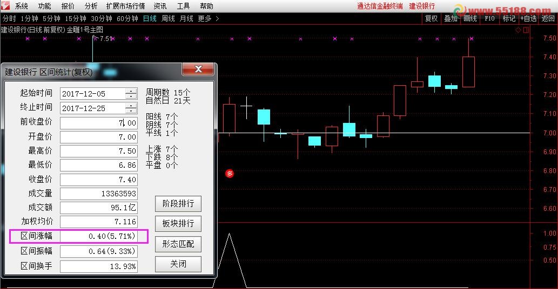Click the 开盘价 value field
Viewport: 558px width, 289px height.
98,137
